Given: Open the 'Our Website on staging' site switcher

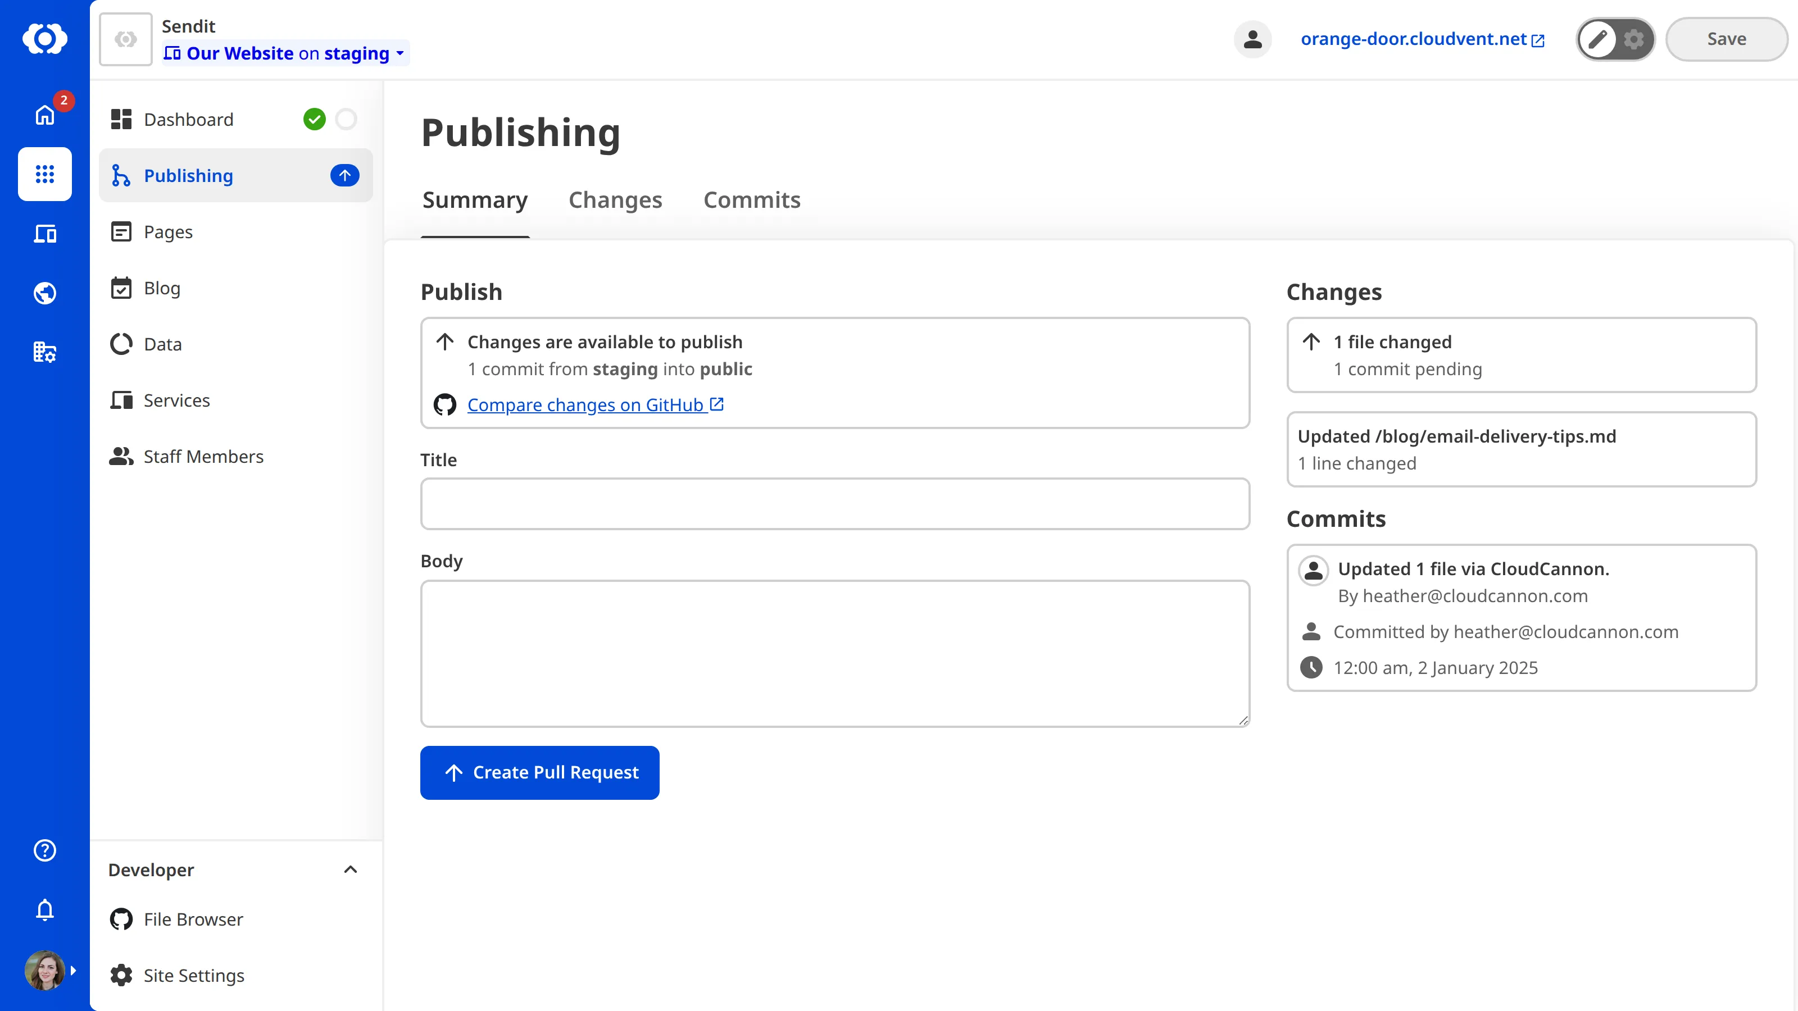Looking at the screenshot, I should tap(285, 54).
